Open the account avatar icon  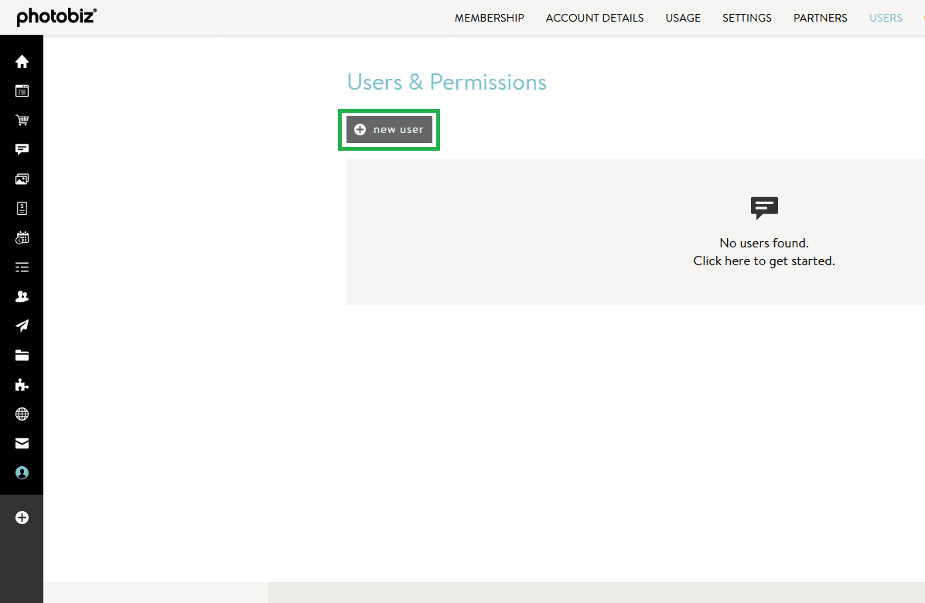click(22, 472)
